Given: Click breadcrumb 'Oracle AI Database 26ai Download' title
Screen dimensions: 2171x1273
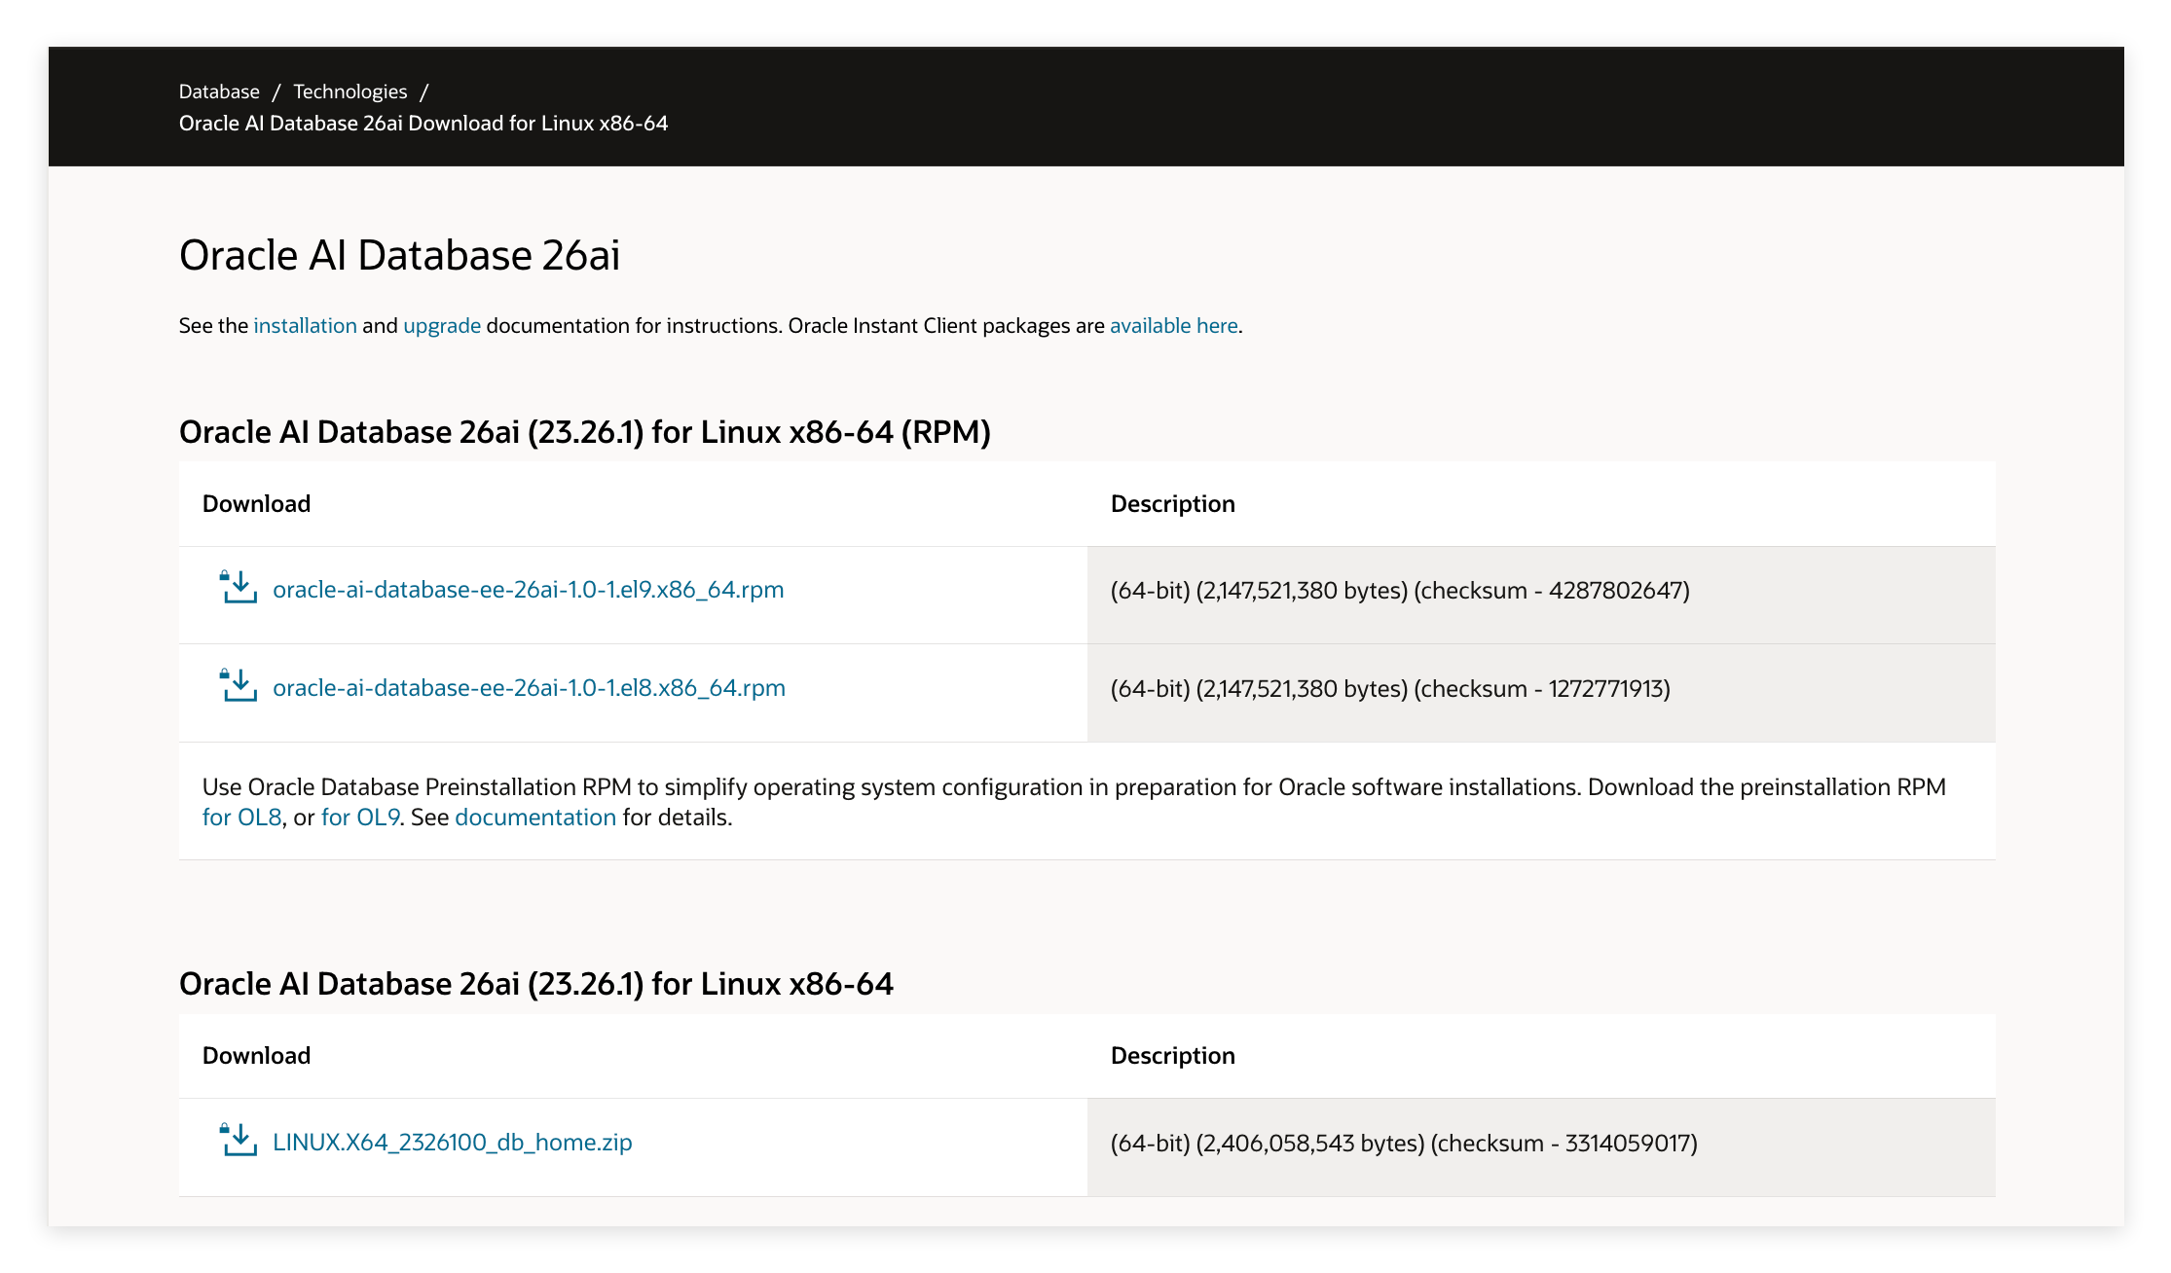Looking at the screenshot, I should pos(423,124).
